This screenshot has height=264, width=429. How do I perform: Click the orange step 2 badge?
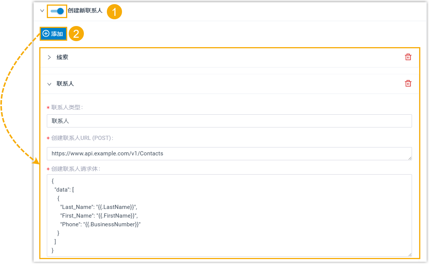pyautogui.click(x=76, y=34)
